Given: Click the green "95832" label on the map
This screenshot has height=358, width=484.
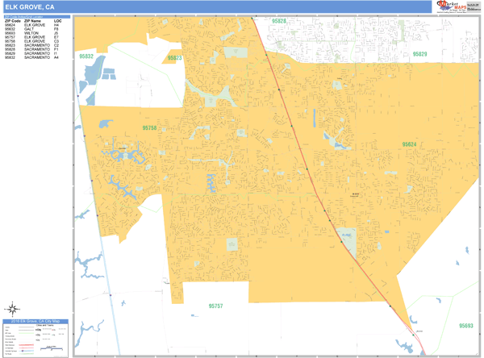Looking at the screenshot, I should (x=86, y=56).
